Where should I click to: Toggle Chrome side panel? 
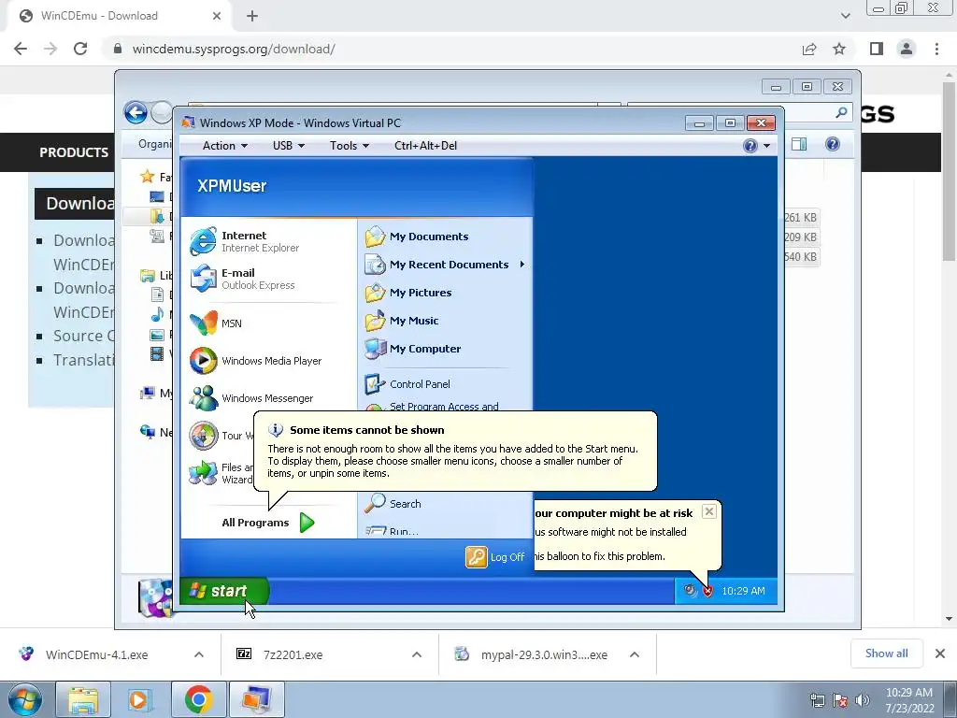877,49
